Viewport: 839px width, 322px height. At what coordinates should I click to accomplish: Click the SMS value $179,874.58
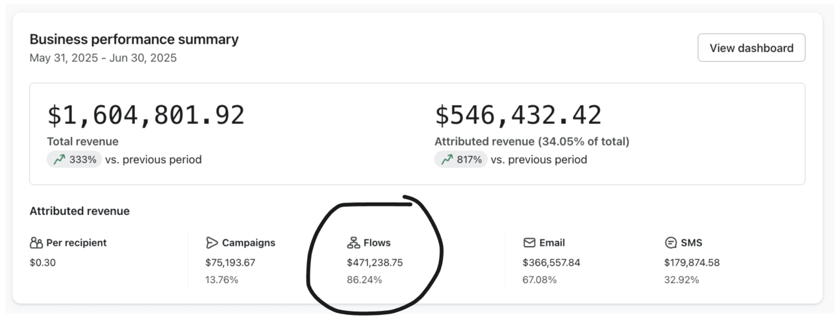tap(692, 263)
